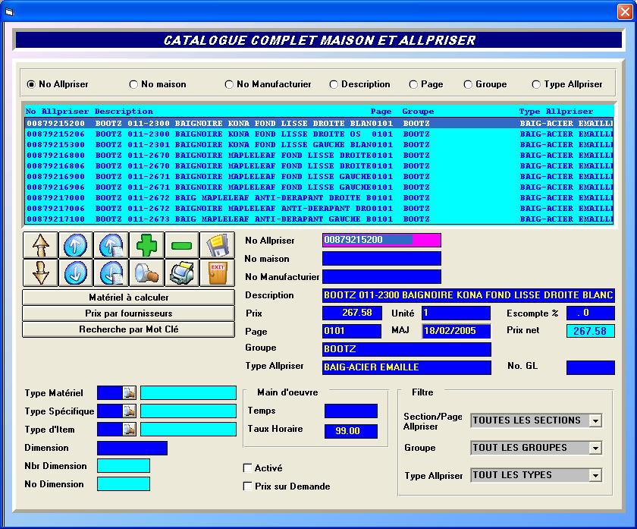Viewport: 637px width, 529px height.
Task: Select the Description sort radio button
Action: (334, 84)
